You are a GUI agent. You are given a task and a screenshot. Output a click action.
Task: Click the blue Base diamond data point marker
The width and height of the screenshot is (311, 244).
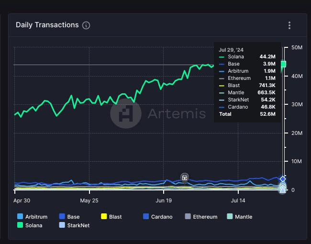coord(283,179)
